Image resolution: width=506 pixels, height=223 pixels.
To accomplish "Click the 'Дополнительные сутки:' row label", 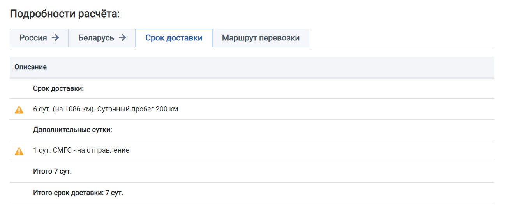I will pos(72,130).
